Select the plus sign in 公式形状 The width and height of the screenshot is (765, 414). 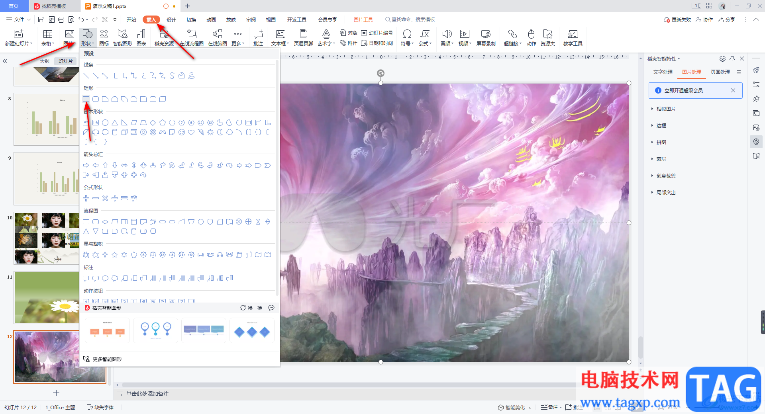coord(86,198)
